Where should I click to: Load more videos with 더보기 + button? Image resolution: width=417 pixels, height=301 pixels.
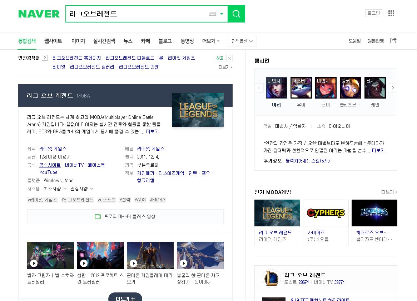click(125, 297)
